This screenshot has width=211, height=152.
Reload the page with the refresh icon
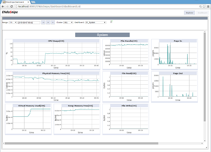click(12, 6)
